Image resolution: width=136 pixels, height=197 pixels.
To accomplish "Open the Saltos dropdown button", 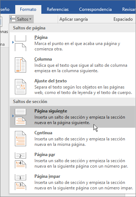I will pyautogui.click(x=21, y=19).
